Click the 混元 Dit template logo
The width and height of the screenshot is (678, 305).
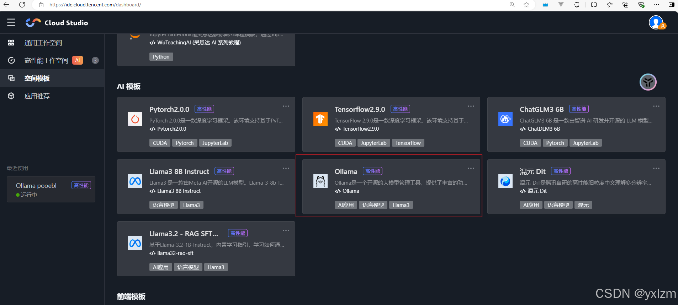505,181
